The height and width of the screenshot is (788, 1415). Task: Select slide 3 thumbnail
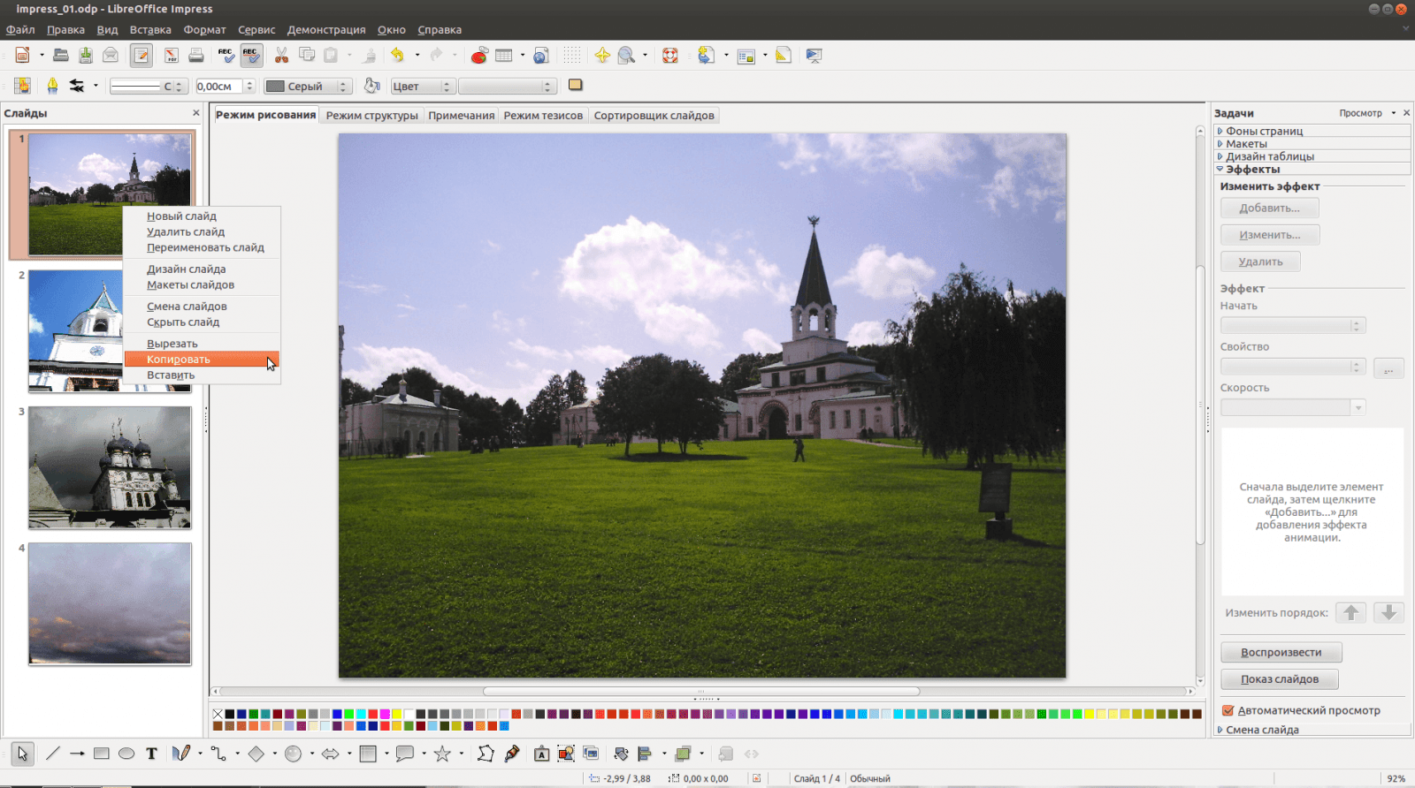point(110,467)
